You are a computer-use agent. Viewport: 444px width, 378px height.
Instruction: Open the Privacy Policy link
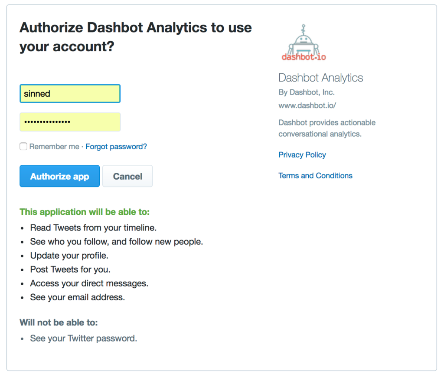[302, 154]
